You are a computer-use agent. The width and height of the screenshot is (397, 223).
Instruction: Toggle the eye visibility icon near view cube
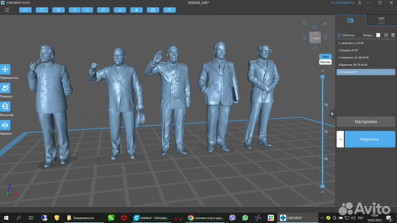pyautogui.click(x=325, y=24)
